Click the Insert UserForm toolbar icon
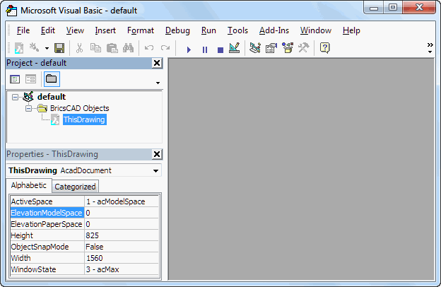Image resolution: width=441 pixels, height=287 pixels. click(x=35, y=48)
